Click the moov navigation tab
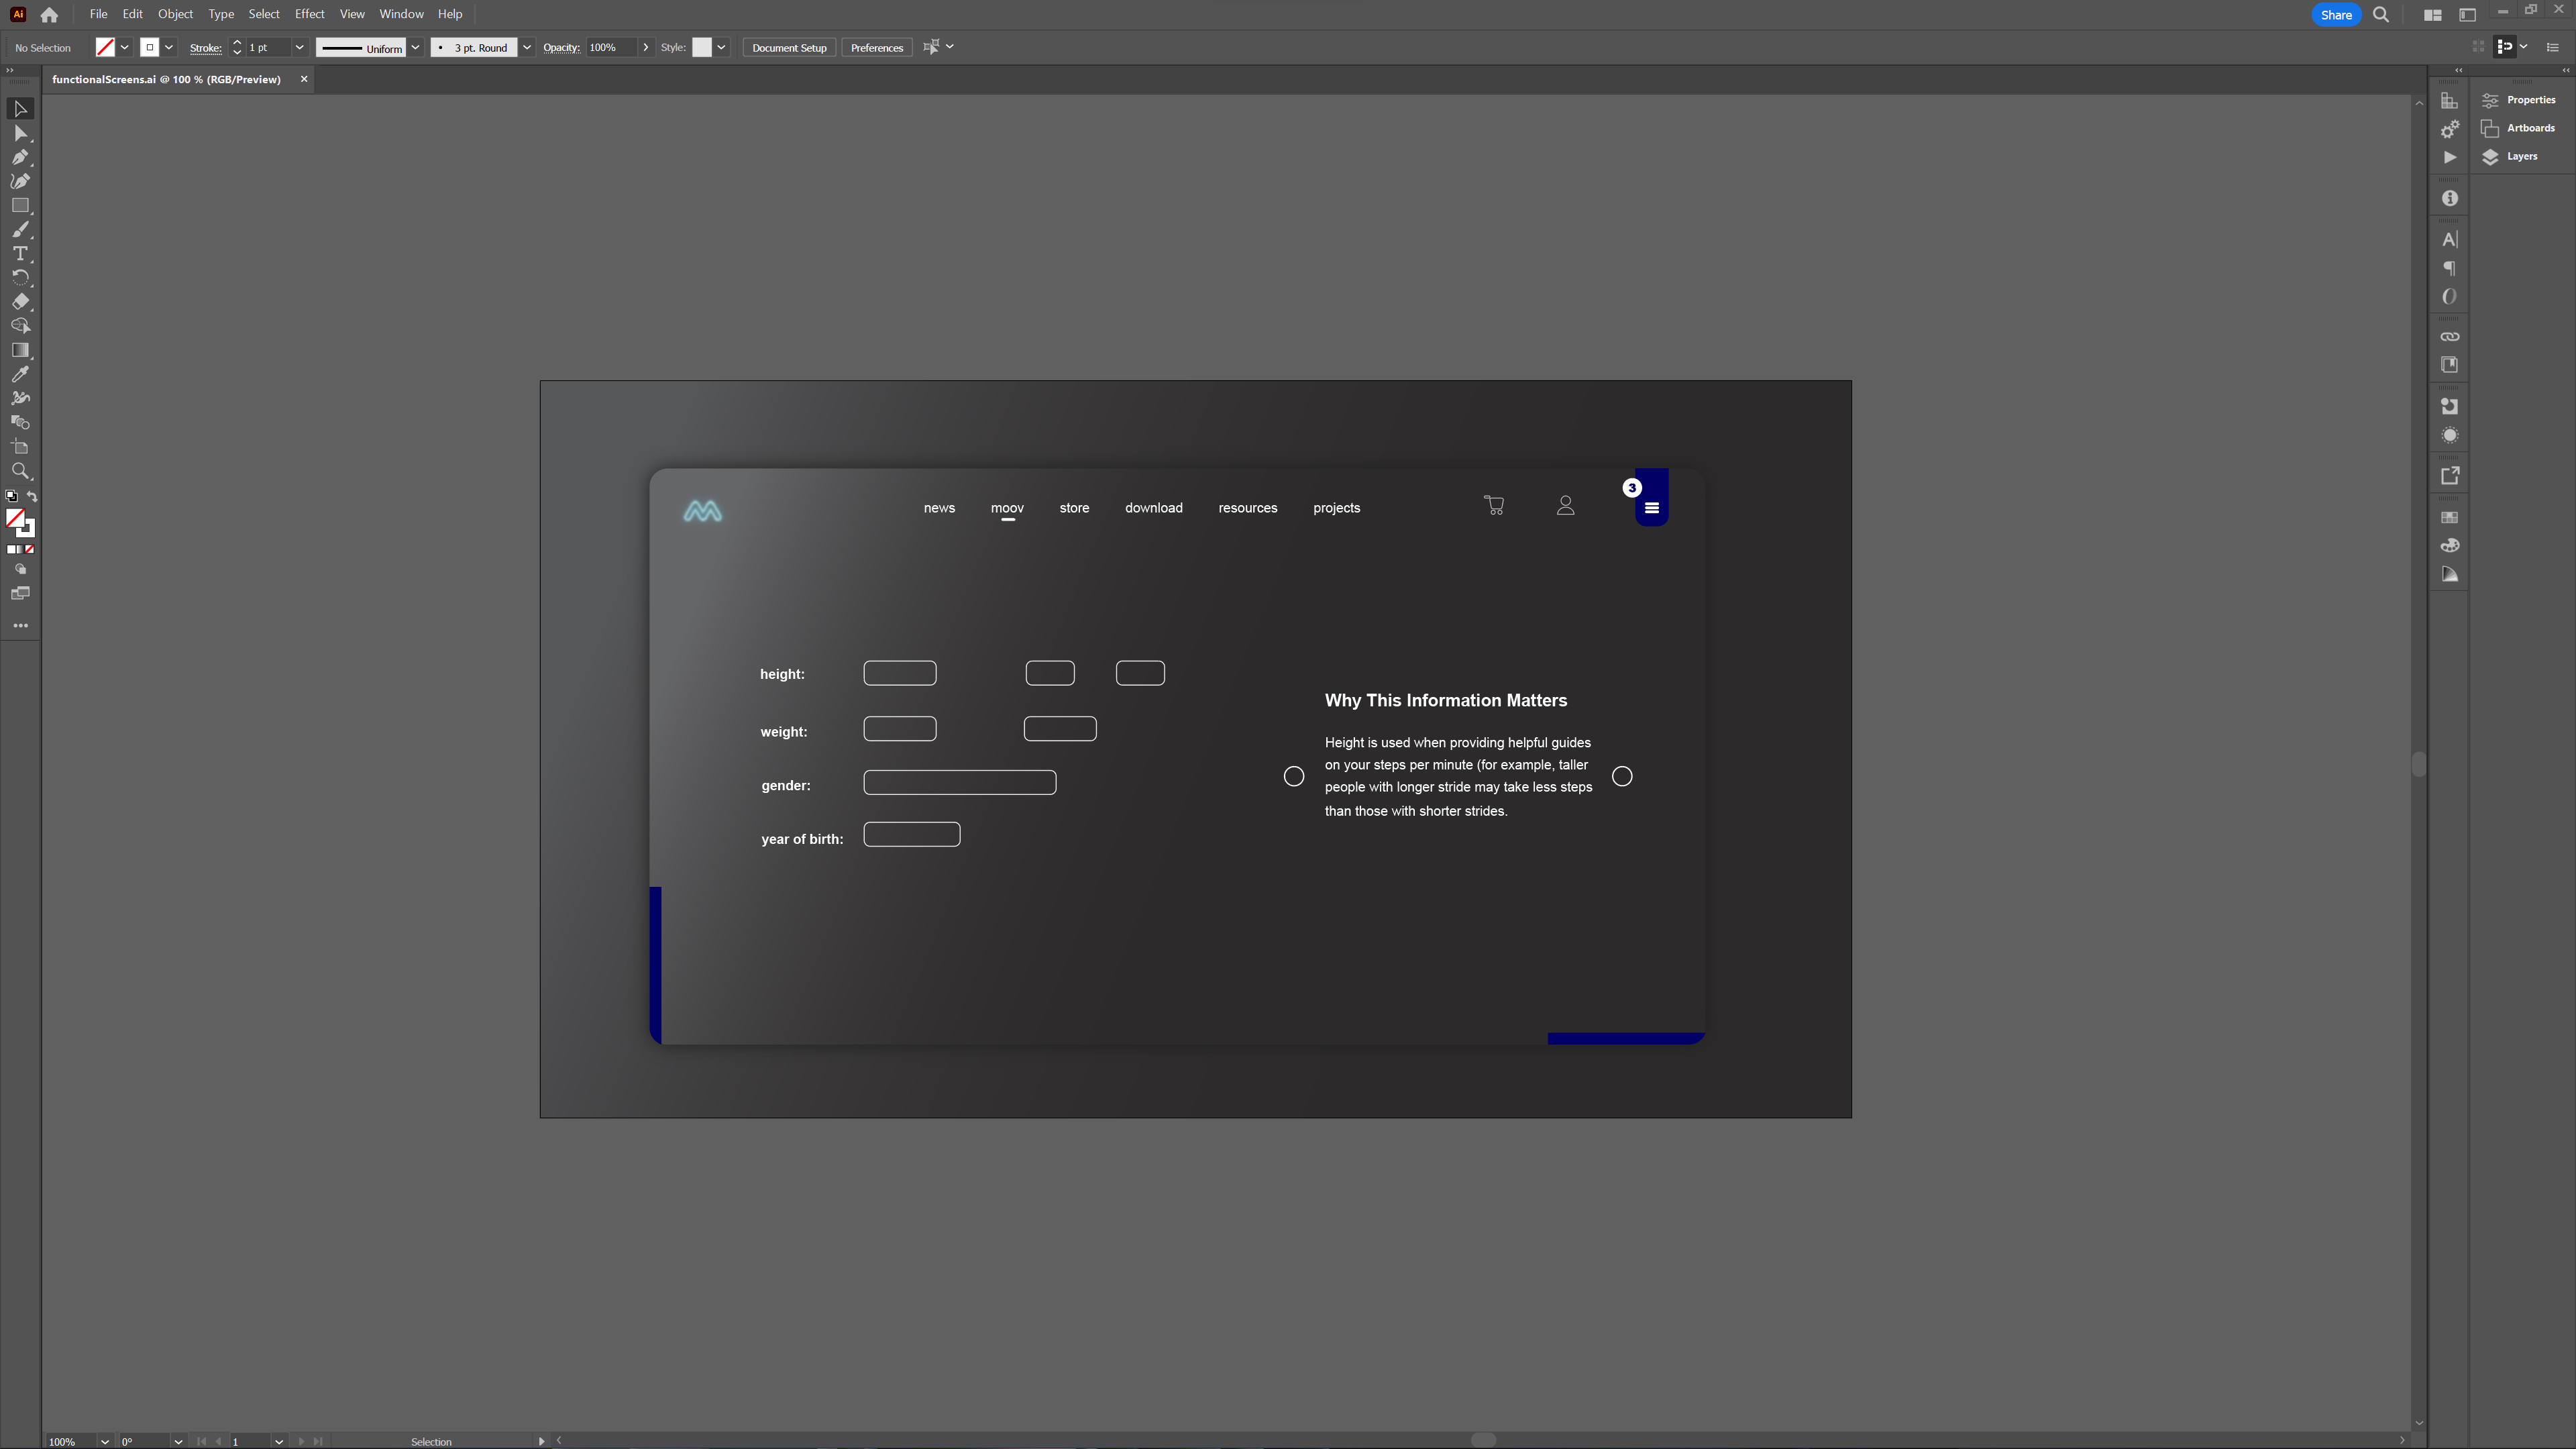Screen dimensions: 2576x1449 coord(1007,508)
